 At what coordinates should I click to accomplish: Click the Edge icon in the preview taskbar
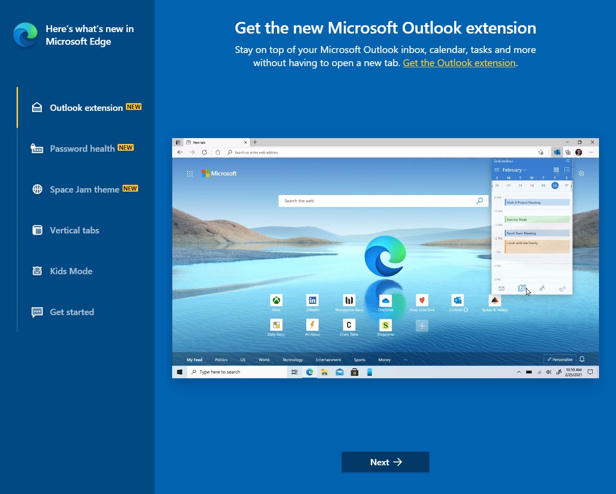pos(310,372)
